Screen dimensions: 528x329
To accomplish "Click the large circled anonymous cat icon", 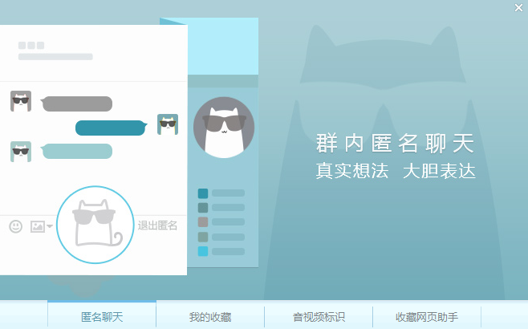I will coord(95,225).
